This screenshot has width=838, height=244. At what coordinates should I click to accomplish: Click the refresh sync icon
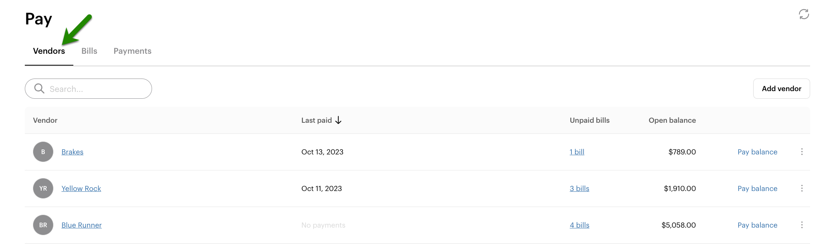point(804,14)
